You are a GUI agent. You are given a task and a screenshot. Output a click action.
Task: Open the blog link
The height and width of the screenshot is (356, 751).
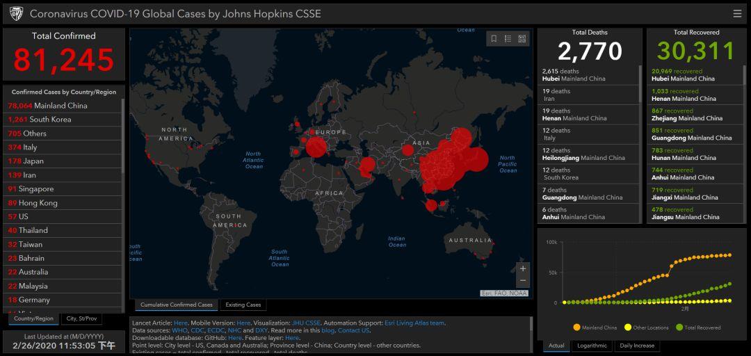[328, 330]
